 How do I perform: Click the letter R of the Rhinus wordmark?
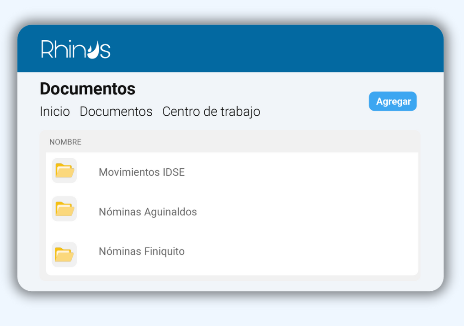click(x=47, y=49)
